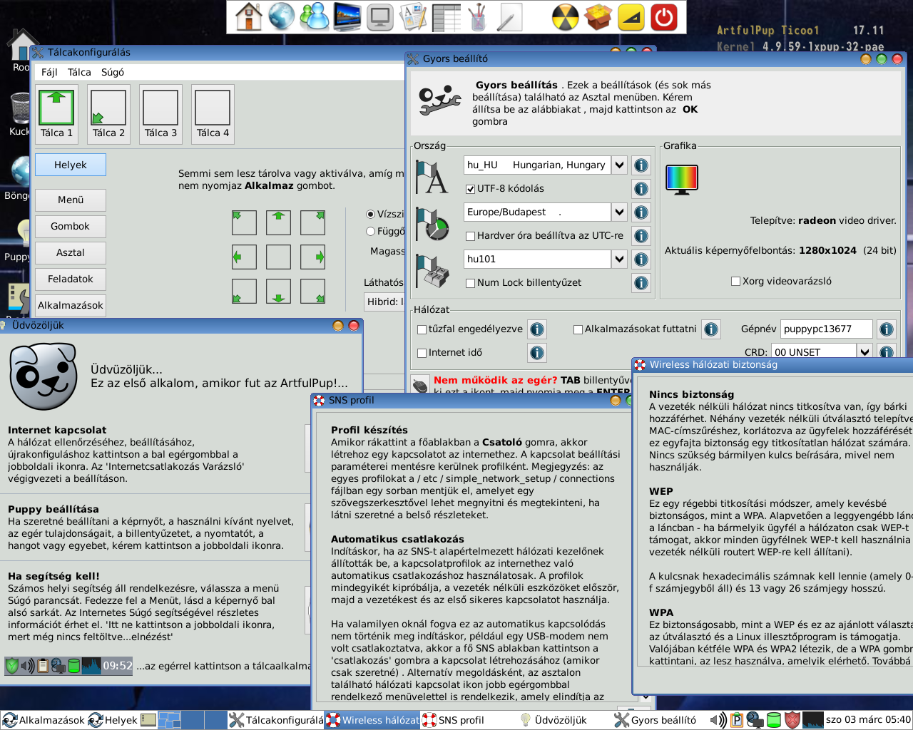Enable tűzfal engedélyezve checkbox
The image size is (913, 730).
(422, 329)
